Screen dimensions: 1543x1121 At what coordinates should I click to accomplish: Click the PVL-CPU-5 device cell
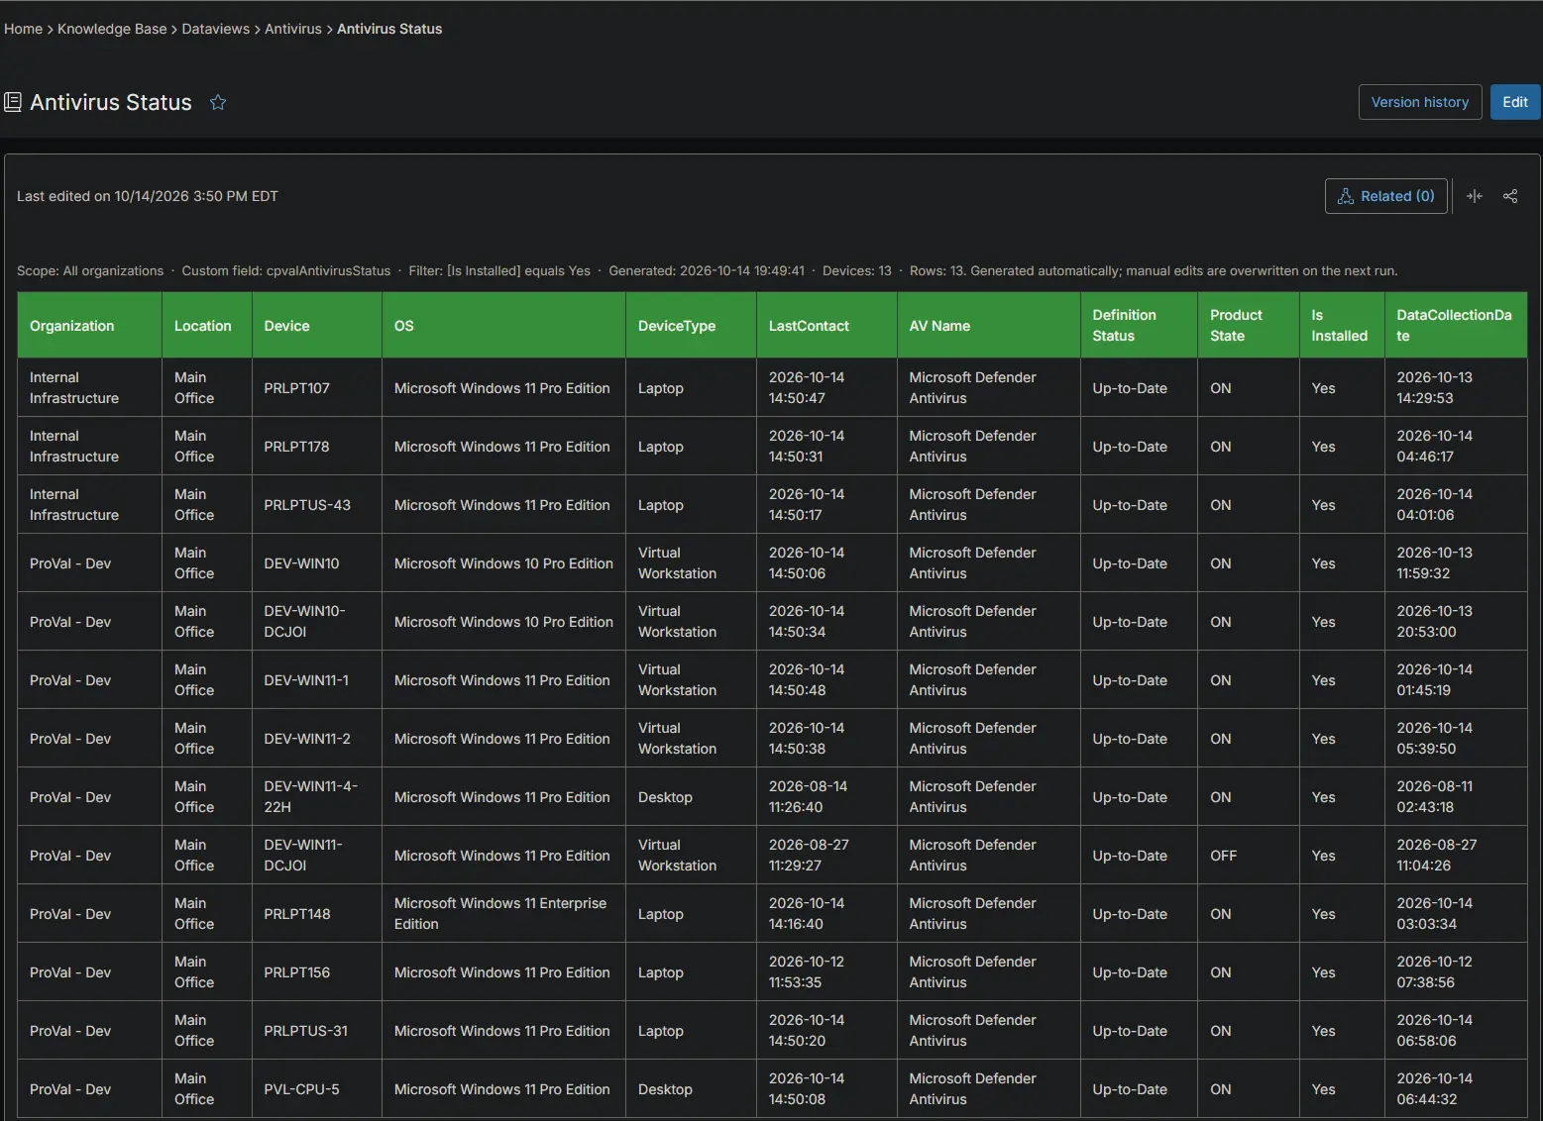pyautogui.click(x=317, y=1088)
